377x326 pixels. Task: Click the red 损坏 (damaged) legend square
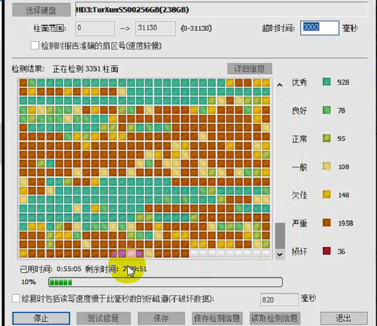pos(327,252)
